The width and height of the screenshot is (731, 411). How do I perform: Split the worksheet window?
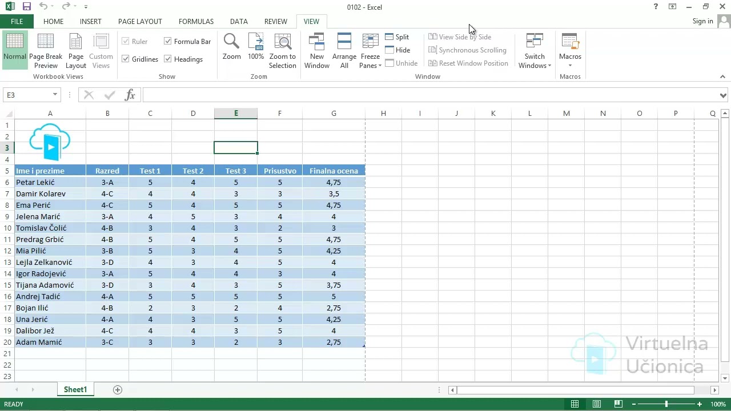(397, 37)
